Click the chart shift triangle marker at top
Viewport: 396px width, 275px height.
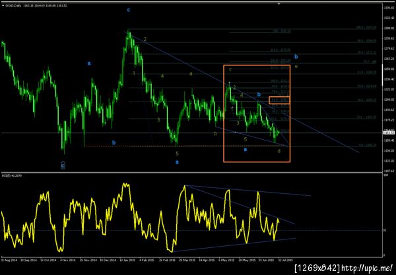pyautogui.click(x=279, y=4)
